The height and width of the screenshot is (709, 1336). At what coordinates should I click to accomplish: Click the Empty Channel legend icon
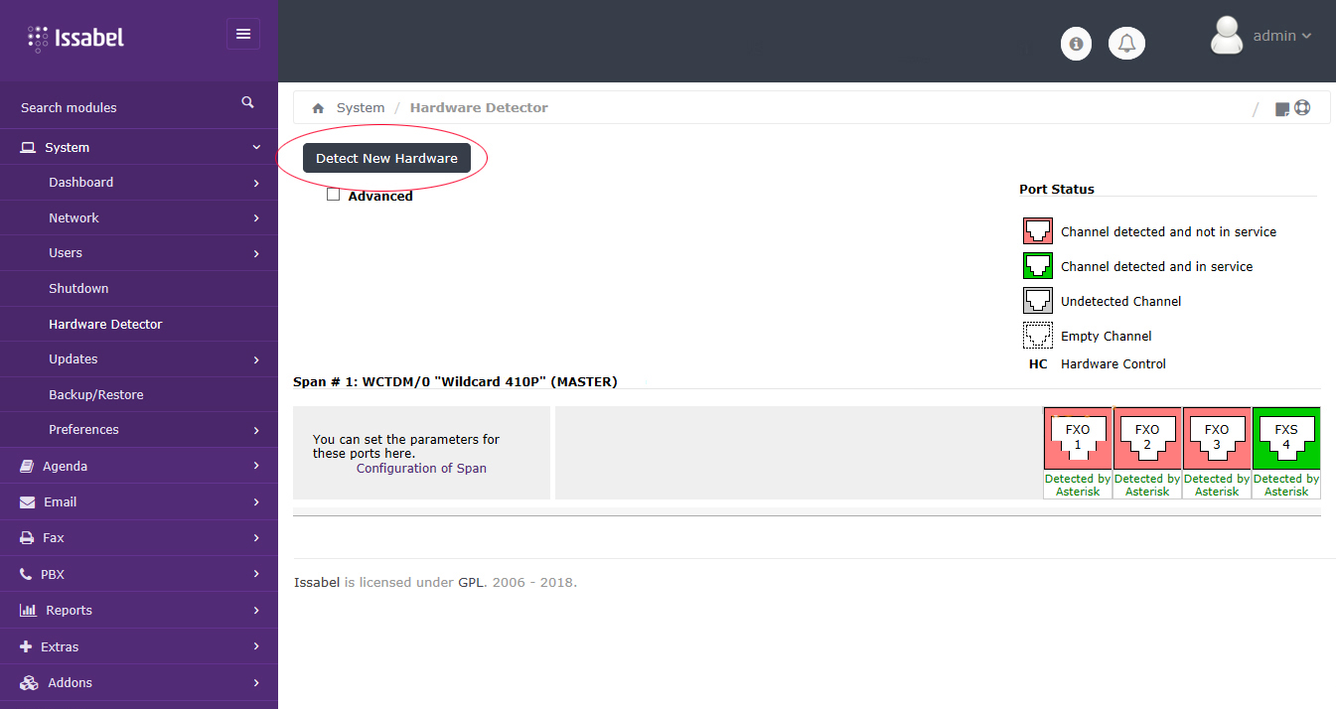[1038, 336]
